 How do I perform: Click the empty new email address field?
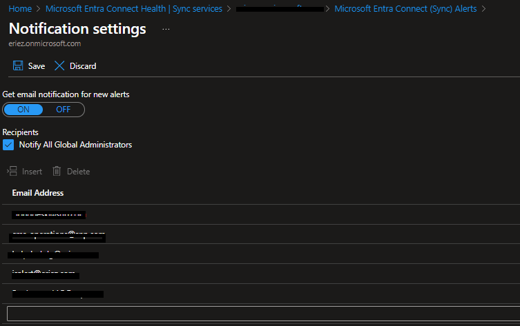(x=263, y=314)
